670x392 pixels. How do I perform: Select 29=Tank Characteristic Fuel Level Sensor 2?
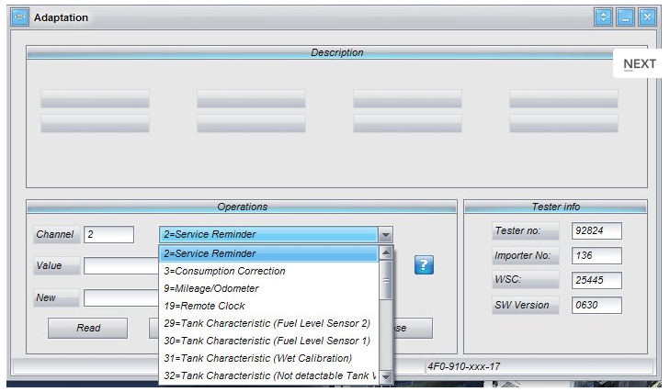pos(268,323)
